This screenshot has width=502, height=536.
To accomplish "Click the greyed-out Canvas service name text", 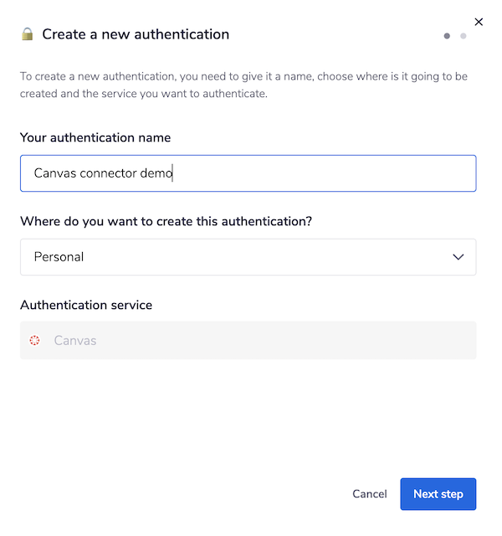I will [x=75, y=341].
